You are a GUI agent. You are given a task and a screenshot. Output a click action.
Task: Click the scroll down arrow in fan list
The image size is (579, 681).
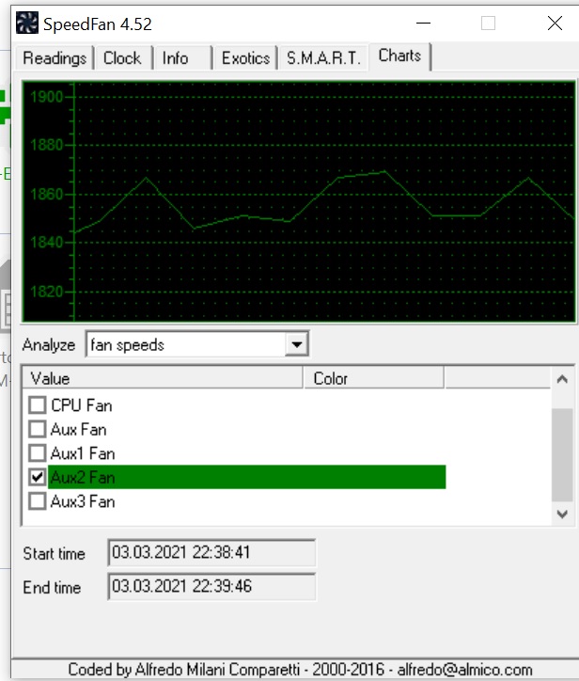[562, 515]
